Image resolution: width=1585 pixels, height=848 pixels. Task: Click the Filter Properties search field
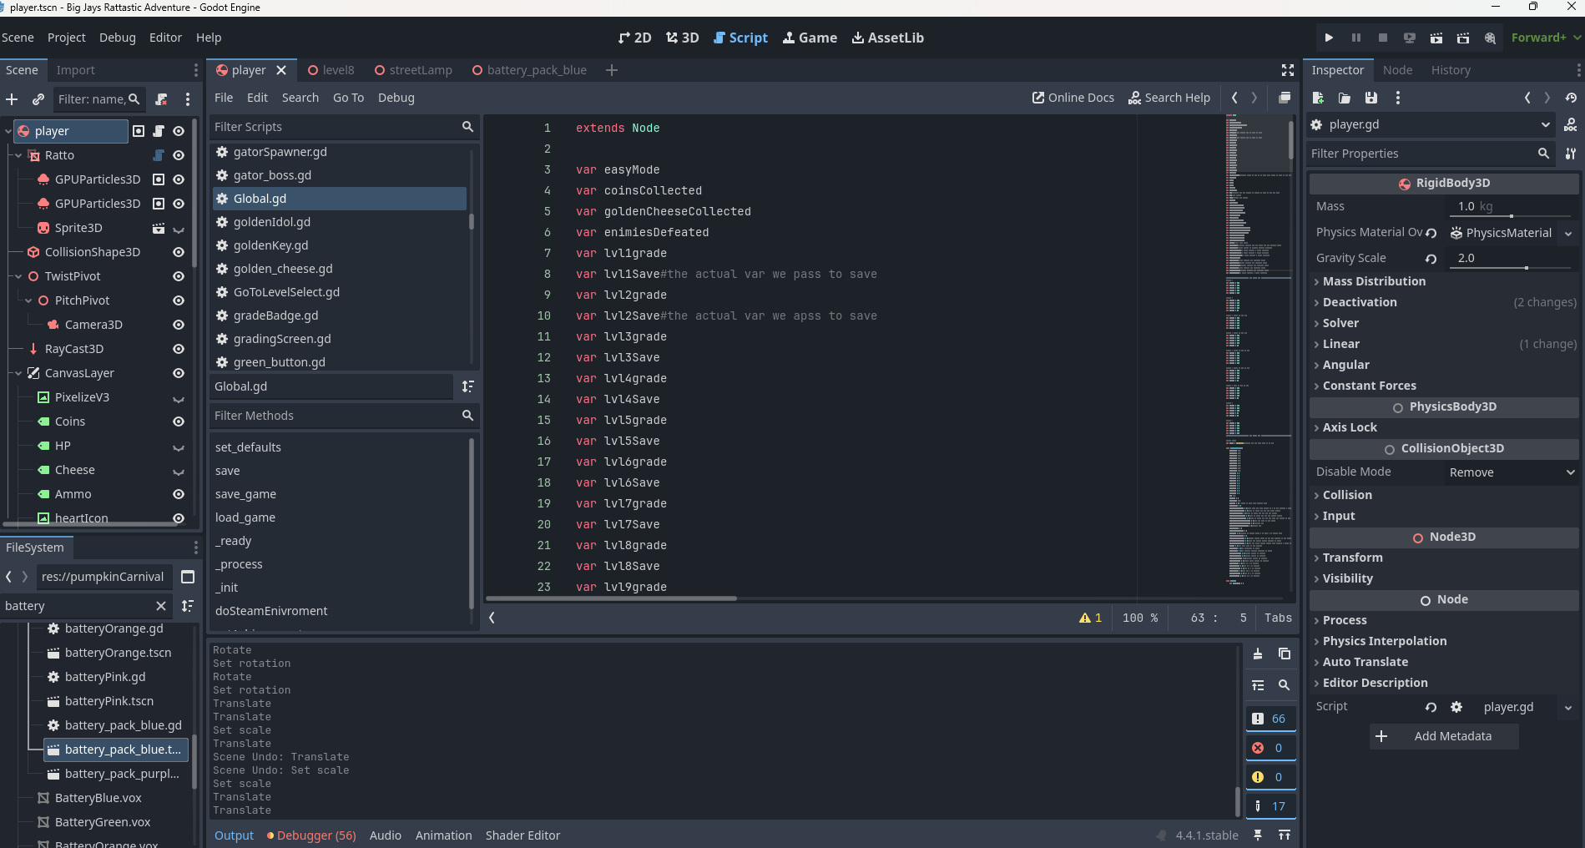[x=1430, y=154]
